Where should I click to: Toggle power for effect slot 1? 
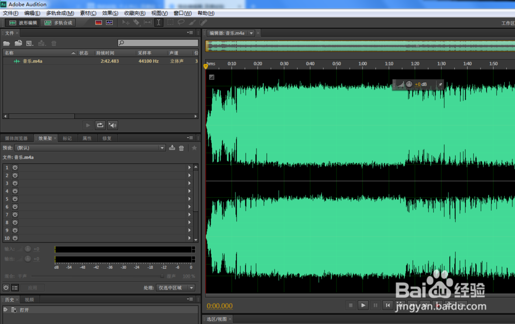pyautogui.click(x=15, y=167)
